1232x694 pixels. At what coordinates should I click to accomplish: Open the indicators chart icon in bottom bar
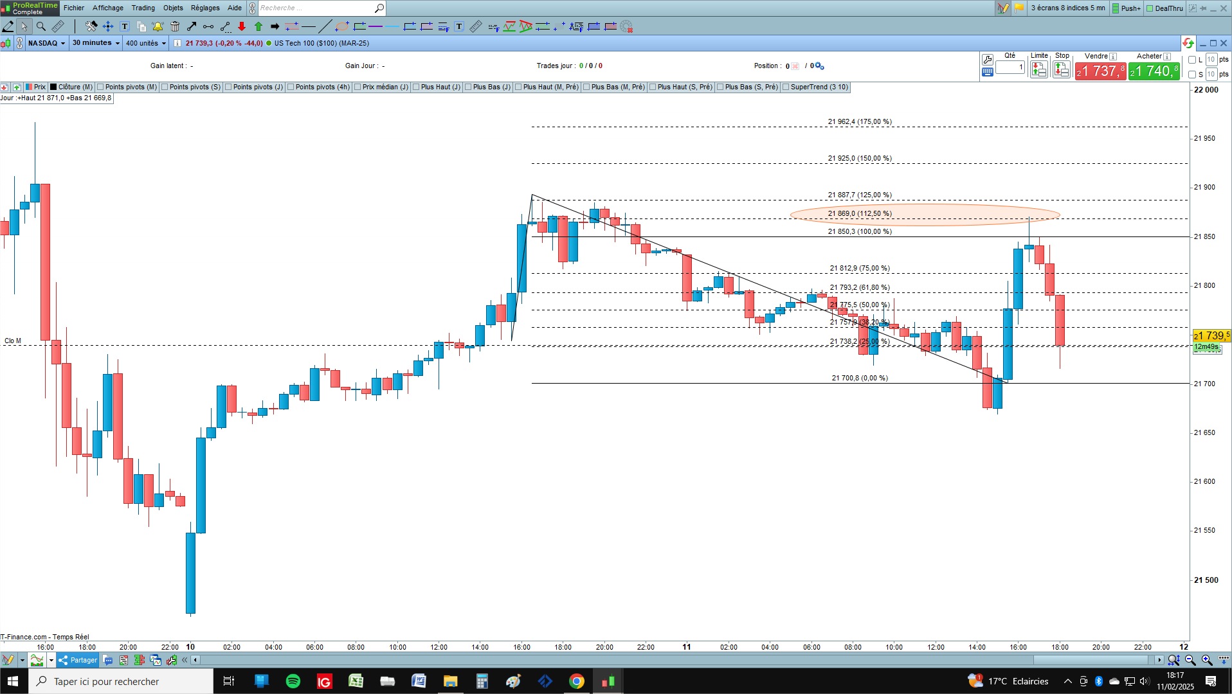tap(37, 660)
